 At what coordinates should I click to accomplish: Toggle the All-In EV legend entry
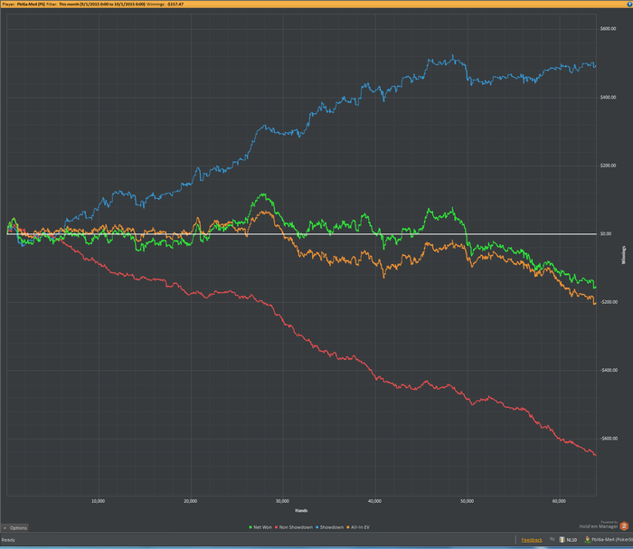pos(358,527)
